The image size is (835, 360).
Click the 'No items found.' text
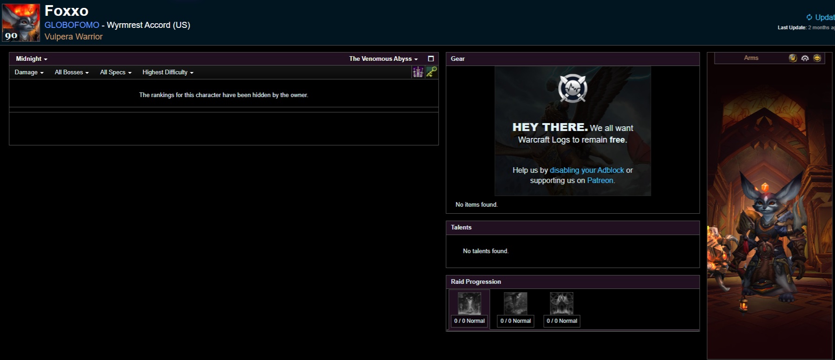coord(476,205)
